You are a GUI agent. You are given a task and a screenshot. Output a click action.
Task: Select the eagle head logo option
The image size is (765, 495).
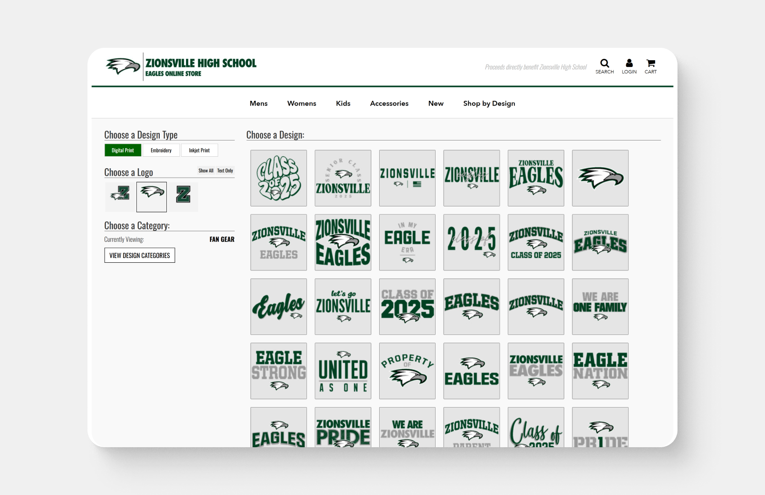(152, 196)
